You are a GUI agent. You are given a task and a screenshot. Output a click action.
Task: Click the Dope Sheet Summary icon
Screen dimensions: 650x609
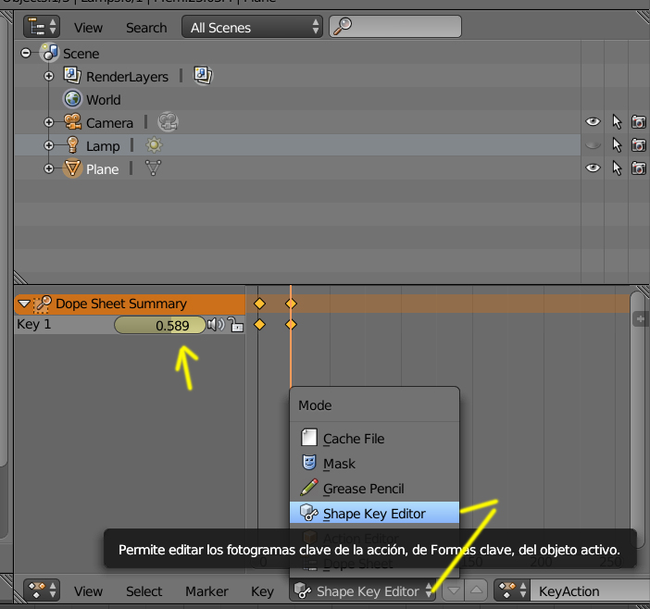(42, 304)
